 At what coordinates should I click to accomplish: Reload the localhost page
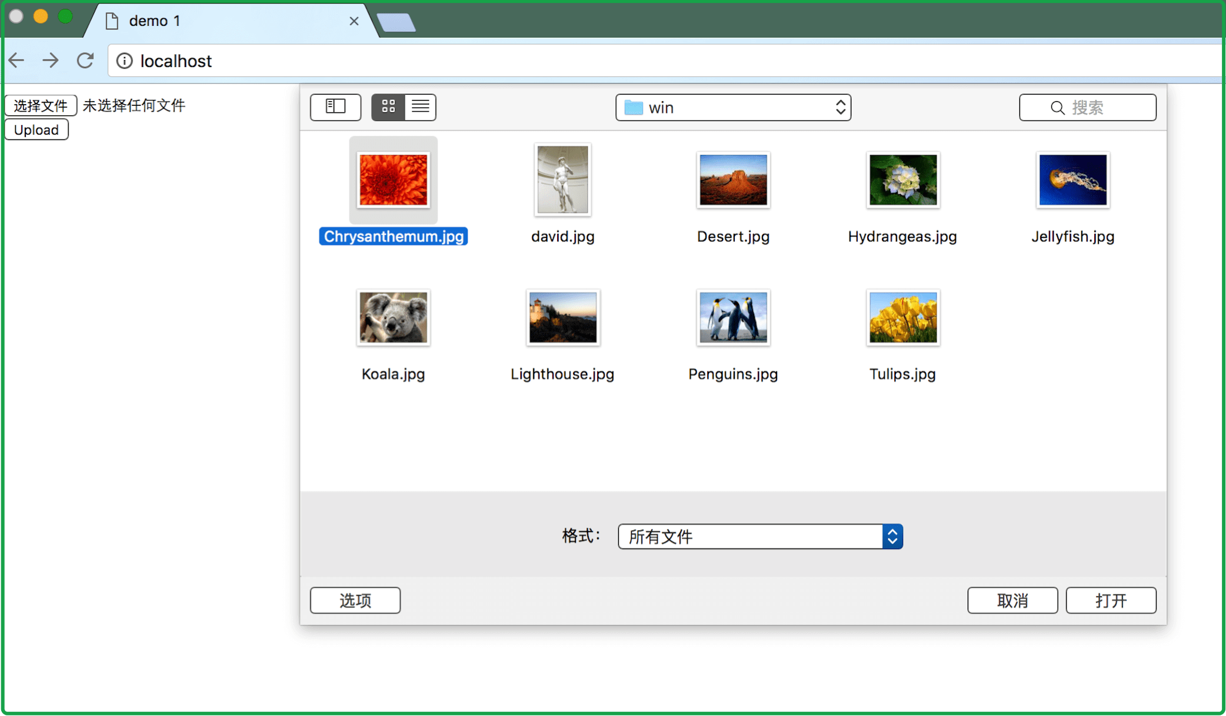pos(85,61)
